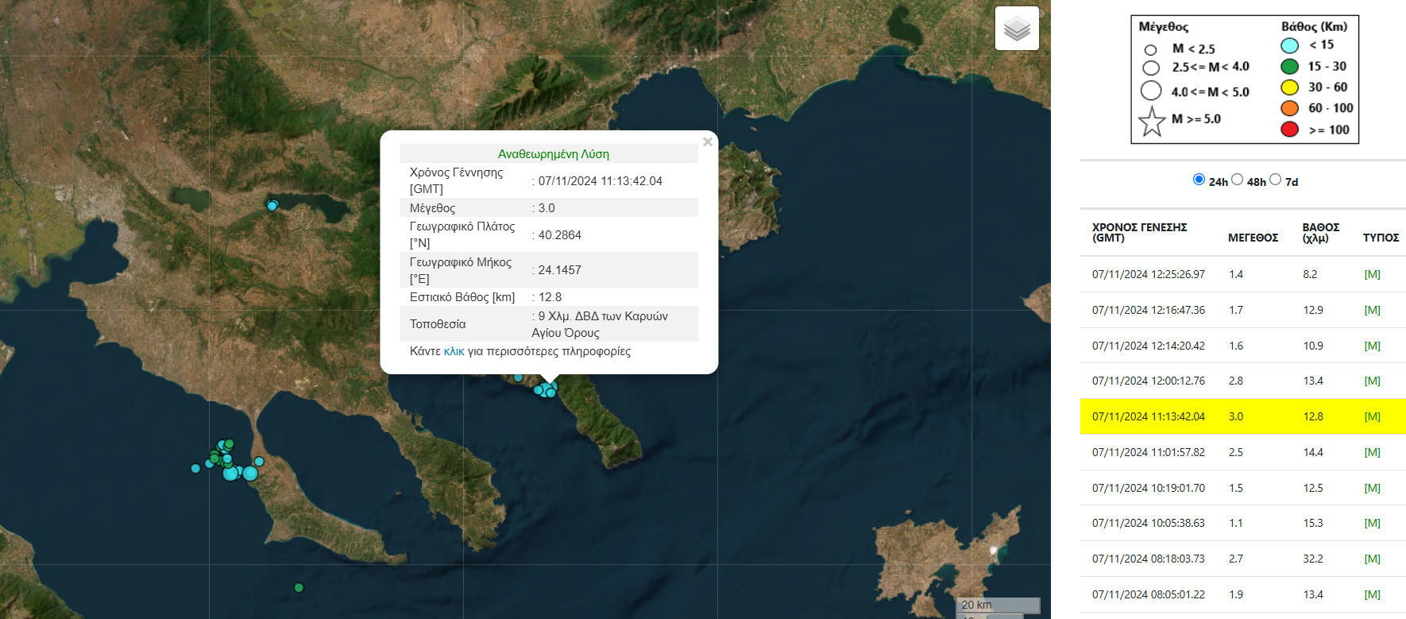Click the [M] link for 08:18:03.73 event

(x=1372, y=559)
